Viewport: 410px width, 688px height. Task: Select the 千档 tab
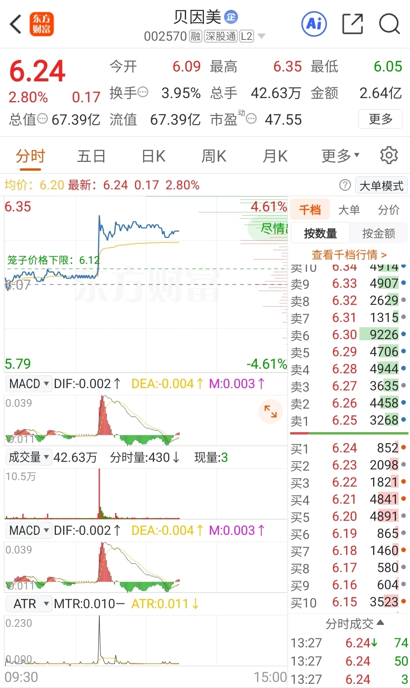click(310, 209)
